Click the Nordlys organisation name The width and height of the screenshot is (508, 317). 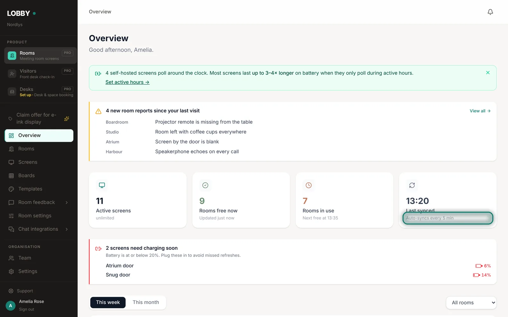15,25
